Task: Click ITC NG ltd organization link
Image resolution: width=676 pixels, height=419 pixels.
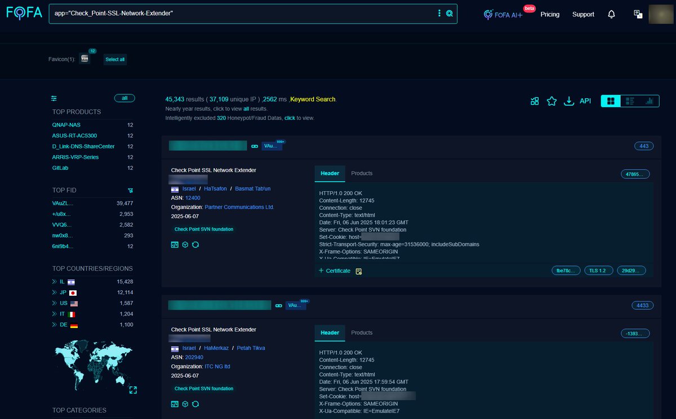Action: tap(217, 366)
